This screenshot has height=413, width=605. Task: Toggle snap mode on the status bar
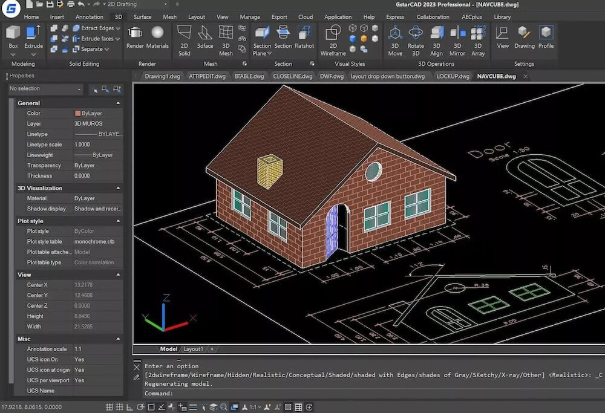(109, 406)
